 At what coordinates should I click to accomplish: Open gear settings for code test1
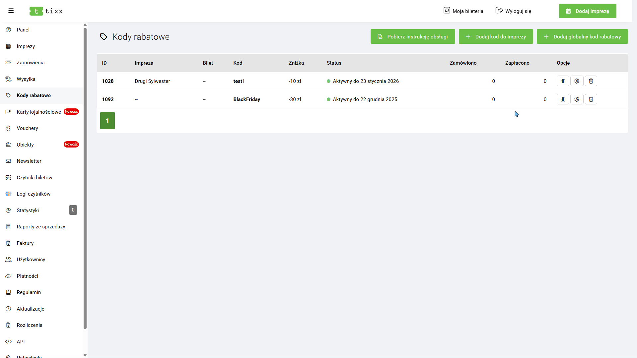pos(577,81)
